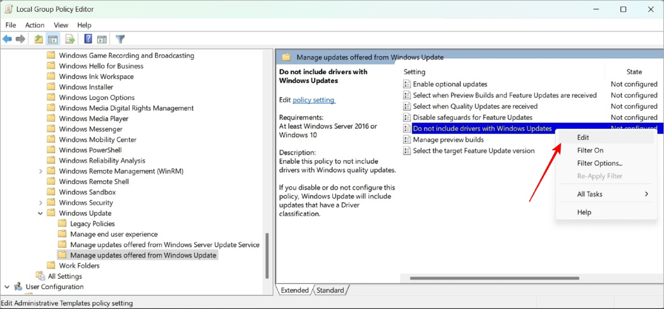664x309 pixels.
Task: Toggle the Show/Hide Console Tree icon
Action: point(53,39)
